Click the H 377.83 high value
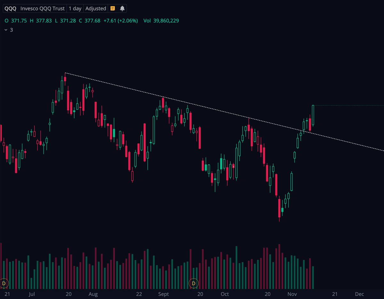 coord(41,21)
